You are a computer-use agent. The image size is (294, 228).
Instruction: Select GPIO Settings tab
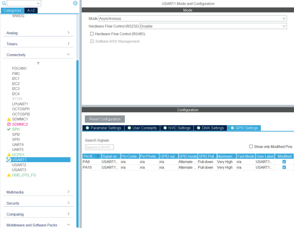point(244,128)
